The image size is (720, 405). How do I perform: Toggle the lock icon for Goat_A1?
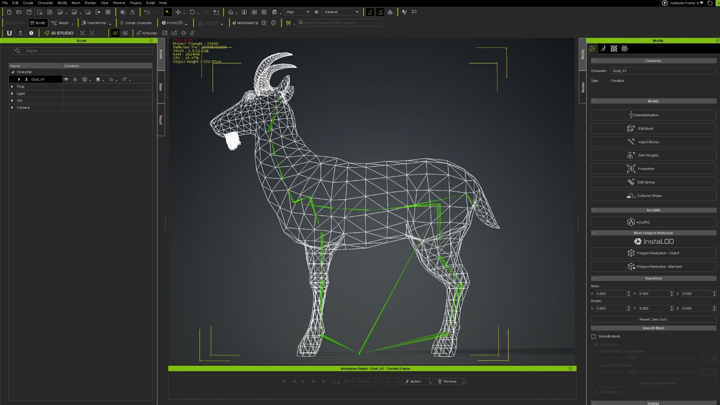(75, 79)
